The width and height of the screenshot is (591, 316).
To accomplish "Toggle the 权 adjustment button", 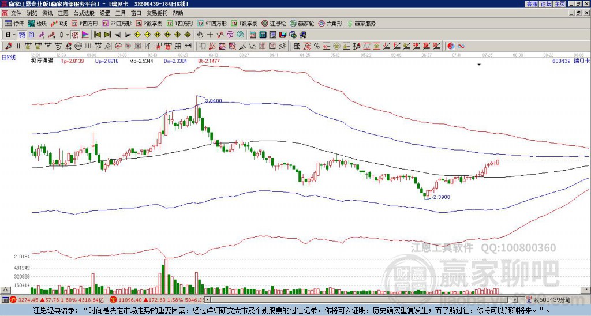I will [x=75, y=35].
